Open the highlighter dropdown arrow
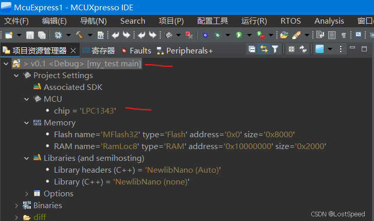 pyautogui.click(x=307, y=35)
